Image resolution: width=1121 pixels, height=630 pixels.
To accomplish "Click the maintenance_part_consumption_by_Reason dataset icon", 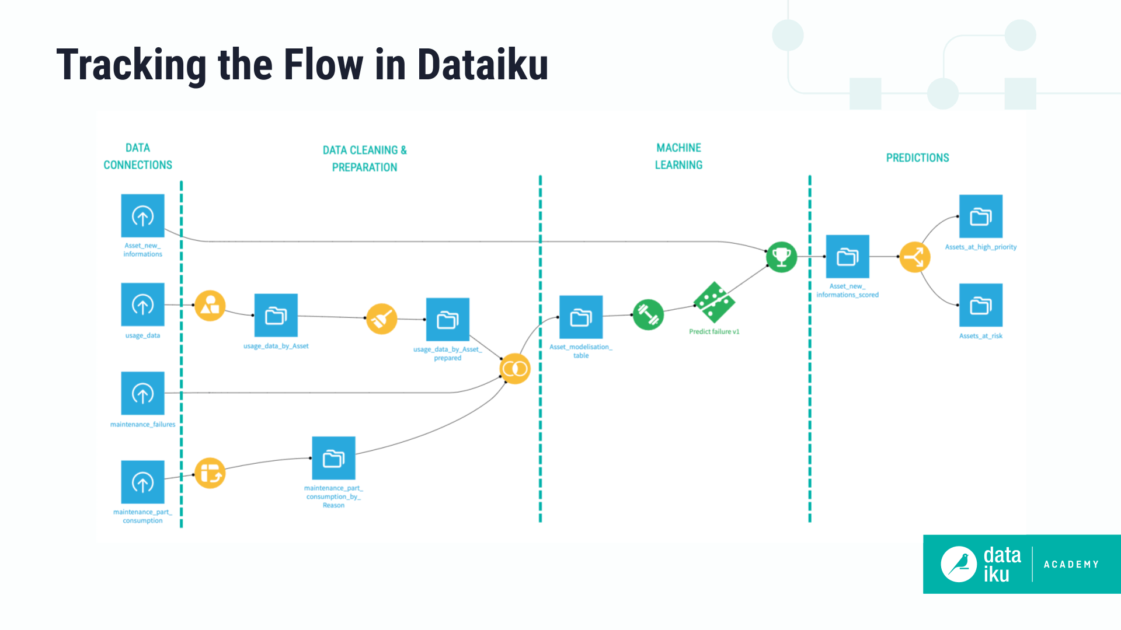I will coord(334,458).
